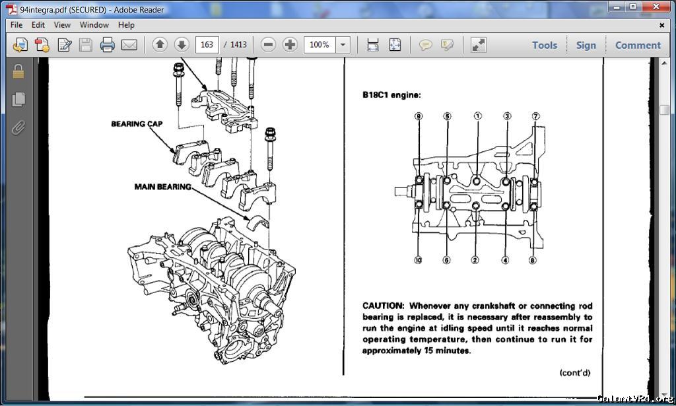Send file by email envelope icon
The width and height of the screenshot is (676, 406).
pos(129,45)
